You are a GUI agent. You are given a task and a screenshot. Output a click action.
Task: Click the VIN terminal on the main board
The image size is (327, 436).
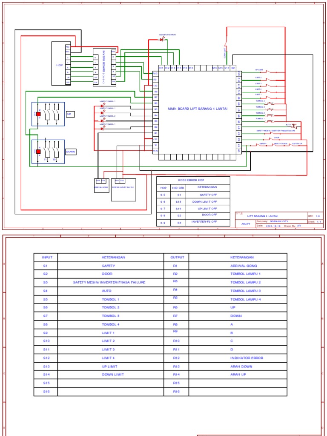click(155, 151)
